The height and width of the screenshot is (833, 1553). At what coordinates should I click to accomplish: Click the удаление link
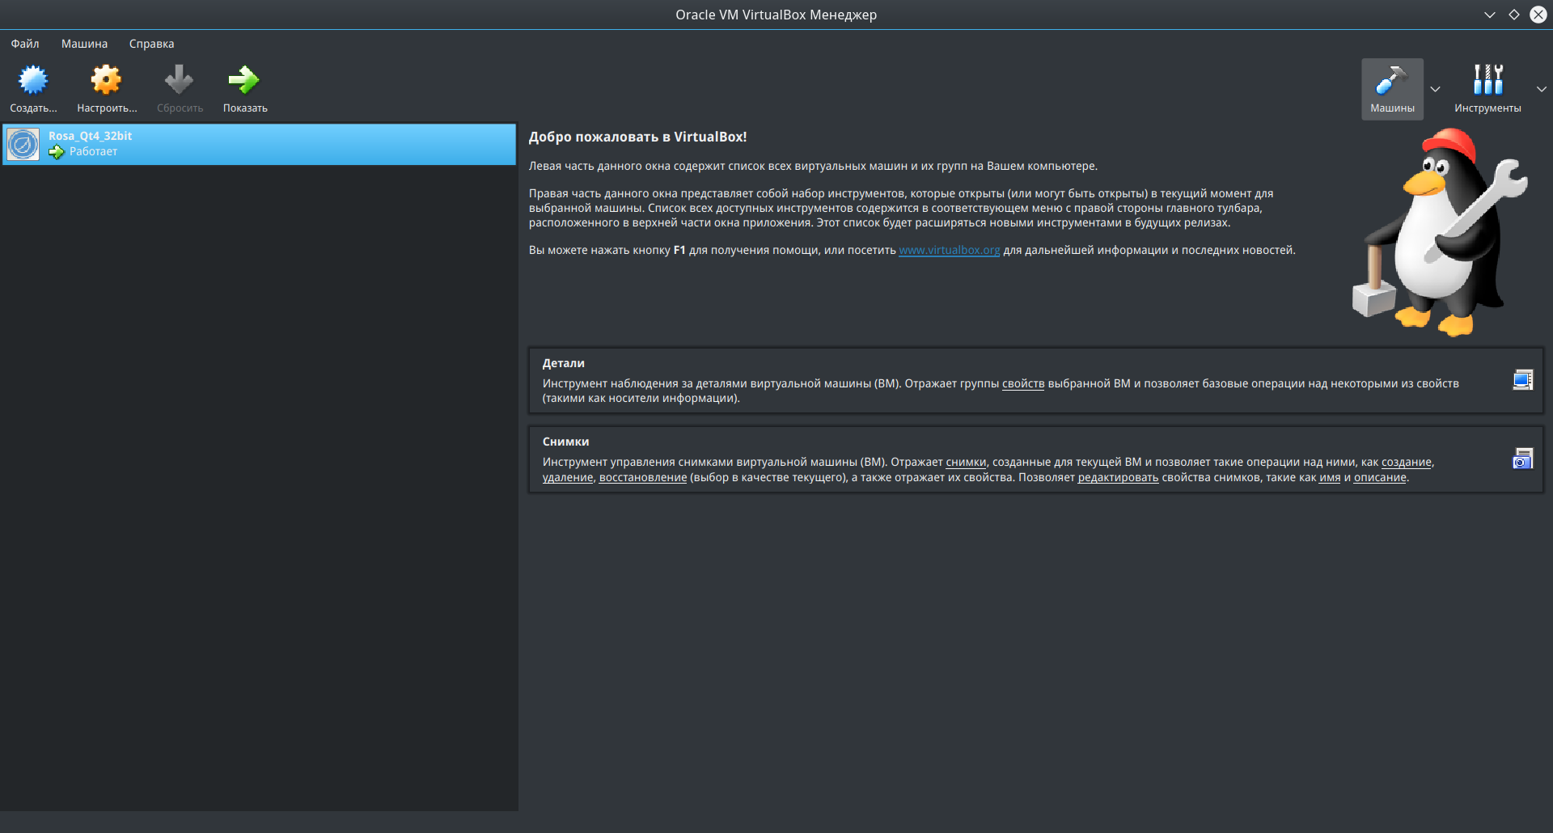click(x=568, y=477)
